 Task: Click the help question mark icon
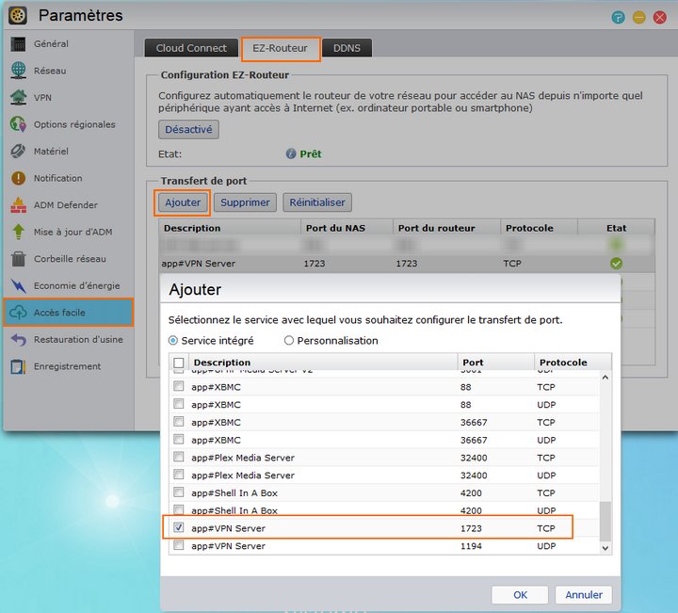(x=618, y=17)
